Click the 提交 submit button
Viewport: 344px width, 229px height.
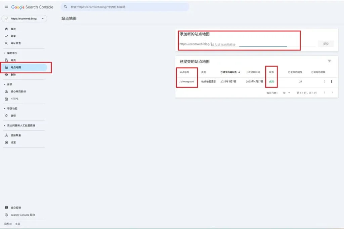(326, 44)
